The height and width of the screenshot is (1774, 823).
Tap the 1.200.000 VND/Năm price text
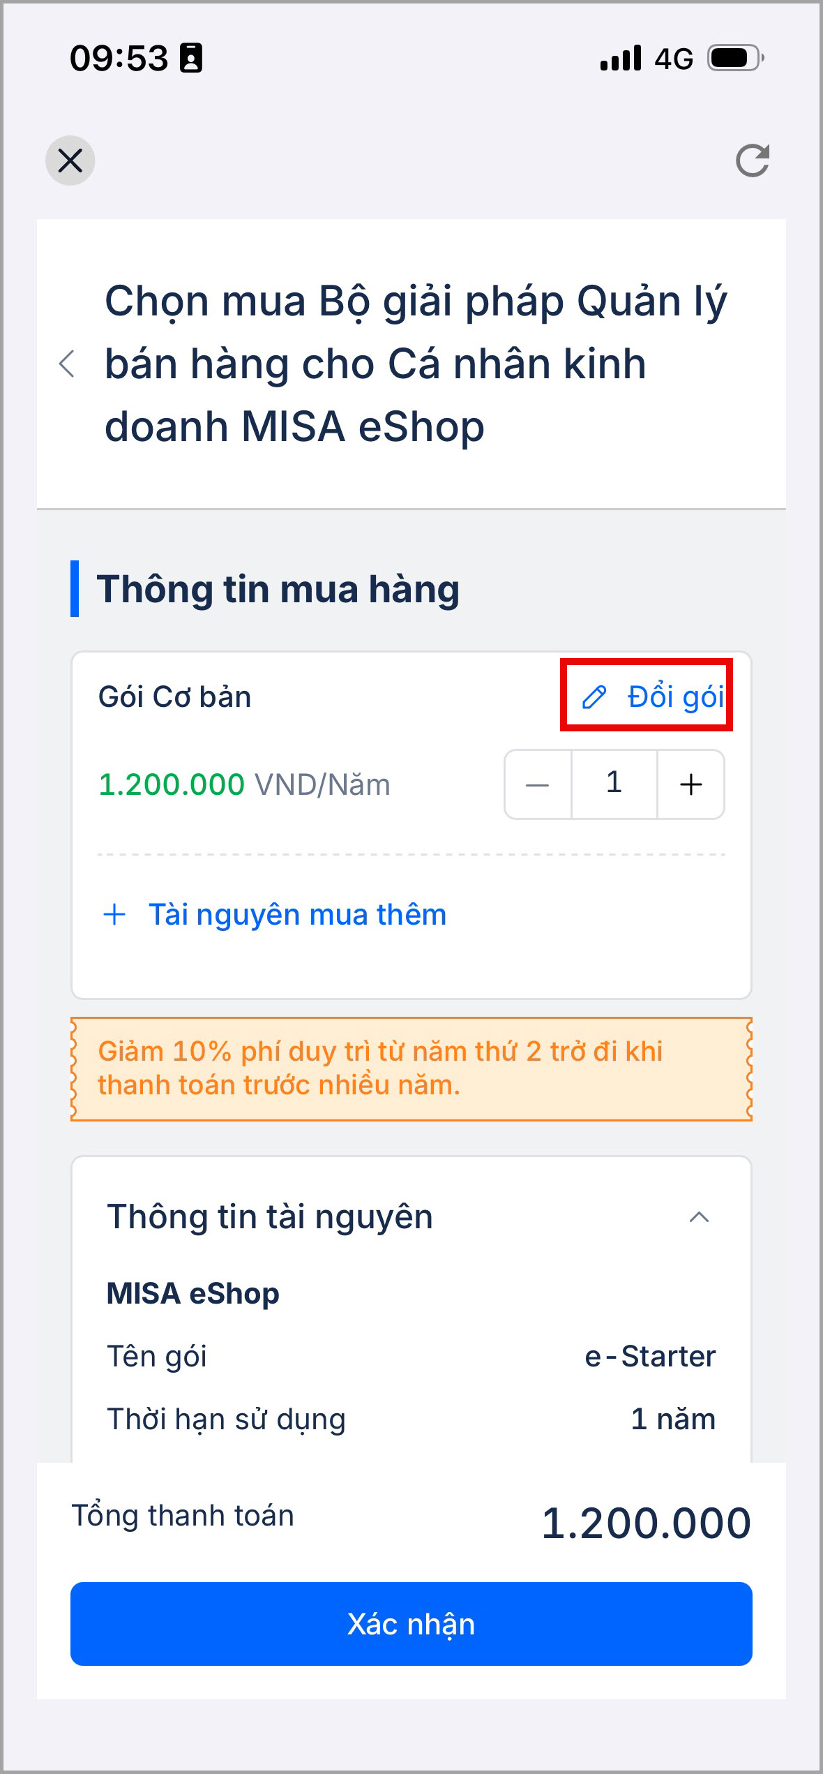(x=244, y=784)
